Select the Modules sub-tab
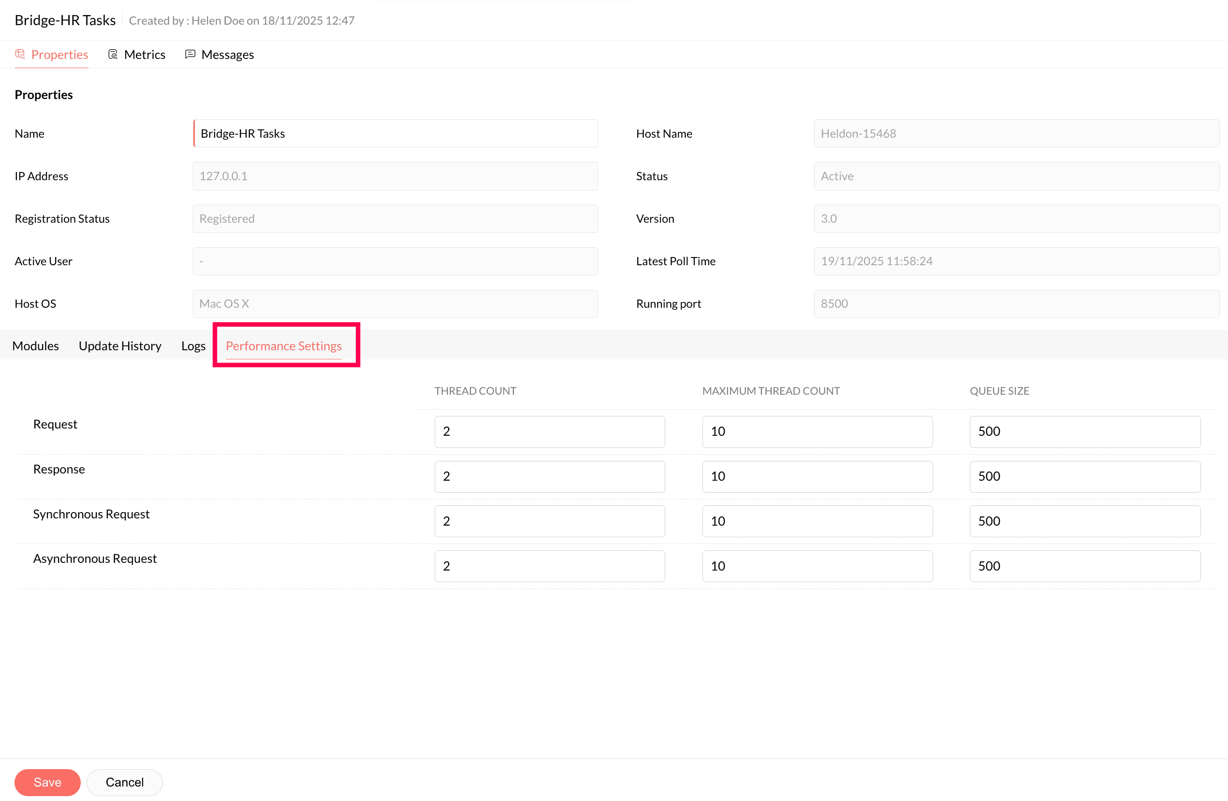 [36, 345]
